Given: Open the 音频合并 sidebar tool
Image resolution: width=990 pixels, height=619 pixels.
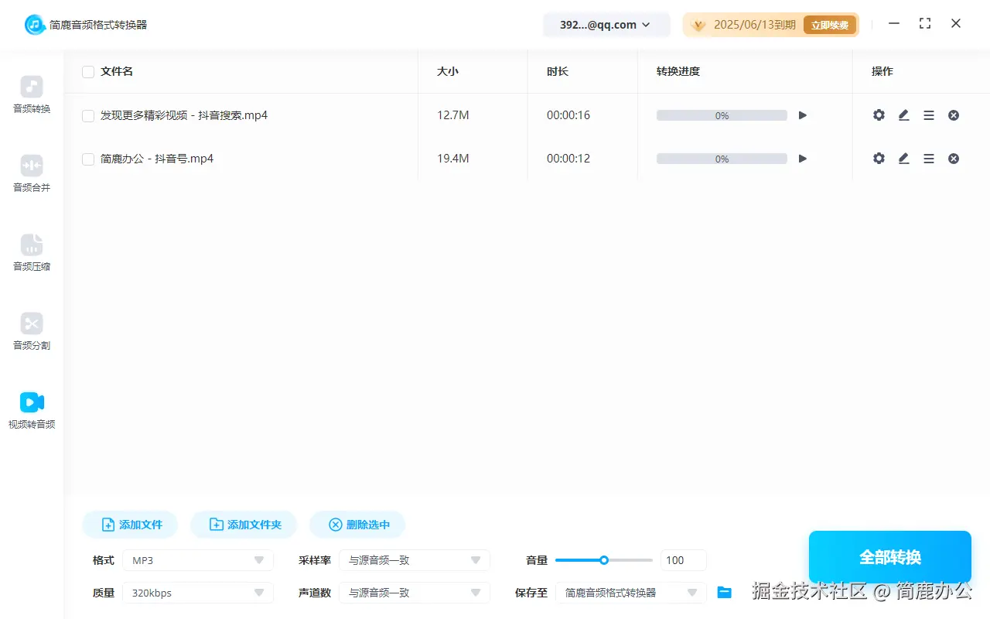Looking at the screenshot, I should pos(32,173).
